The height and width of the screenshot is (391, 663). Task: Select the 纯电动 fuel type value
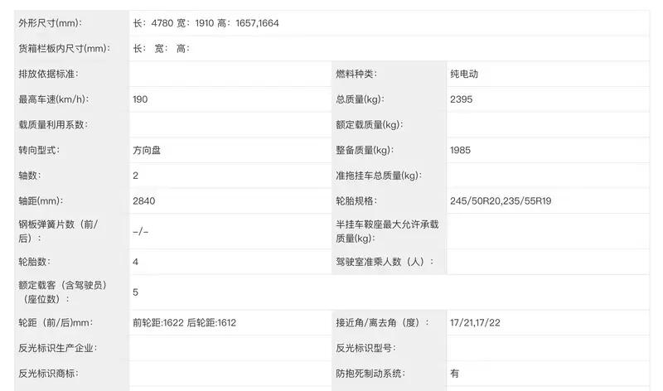point(464,74)
